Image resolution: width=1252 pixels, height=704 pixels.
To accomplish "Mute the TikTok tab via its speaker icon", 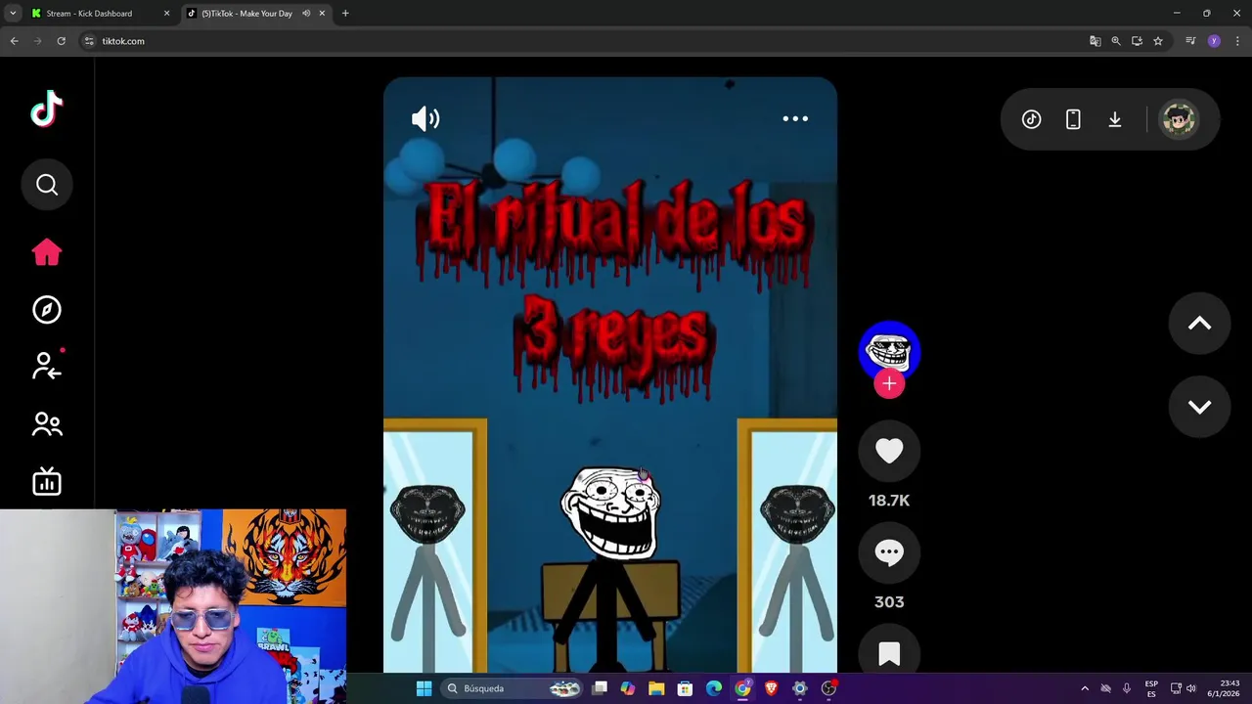I will pyautogui.click(x=306, y=14).
